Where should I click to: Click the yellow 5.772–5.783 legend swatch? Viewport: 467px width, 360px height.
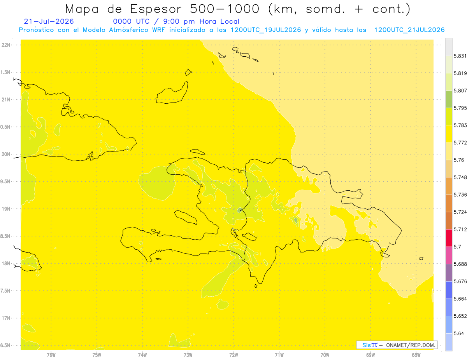click(449, 134)
